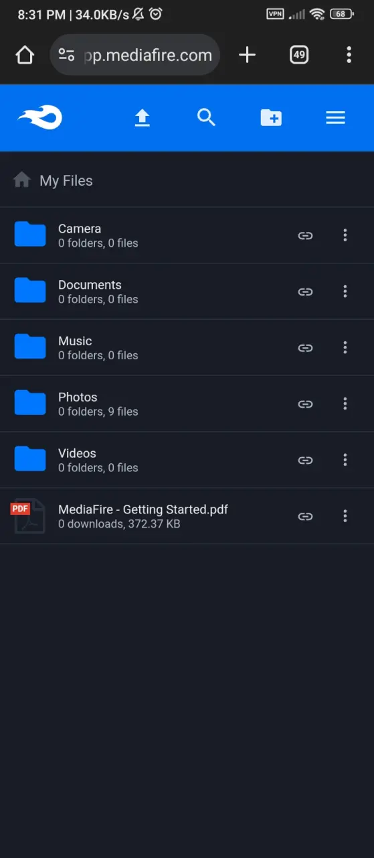Open the search magnifier icon
Image resolution: width=374 pixels, height=858 pixels.
(x=206, y=118)
